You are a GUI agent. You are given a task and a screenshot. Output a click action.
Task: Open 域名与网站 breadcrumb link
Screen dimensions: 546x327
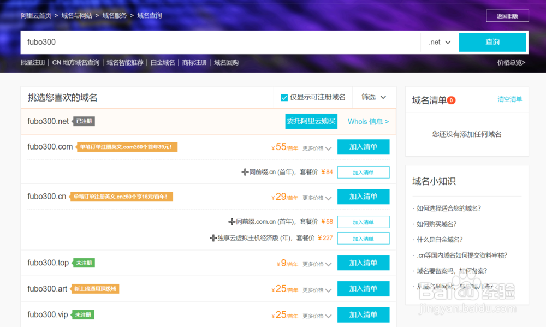pos(76,16)
